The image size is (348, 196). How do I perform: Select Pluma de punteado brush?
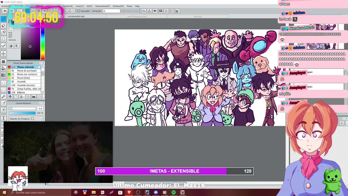[24, 71]
